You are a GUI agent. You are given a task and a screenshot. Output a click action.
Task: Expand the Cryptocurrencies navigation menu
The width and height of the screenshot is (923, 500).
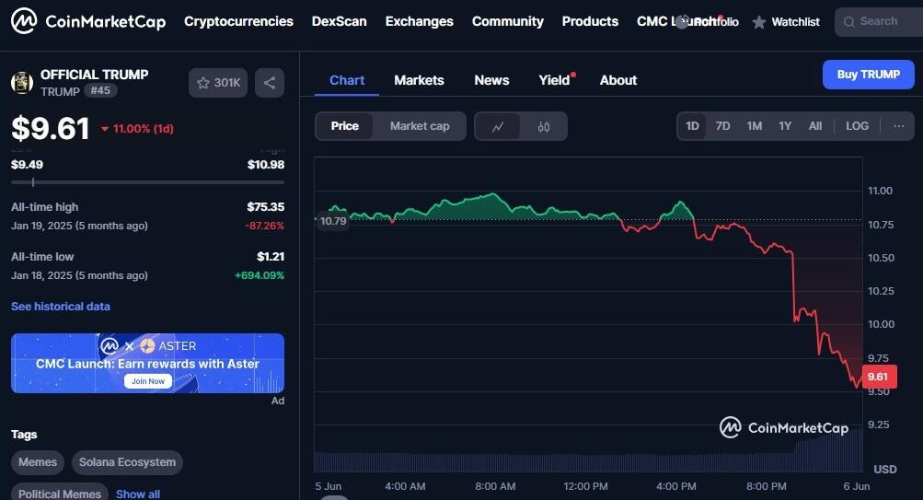238,21
